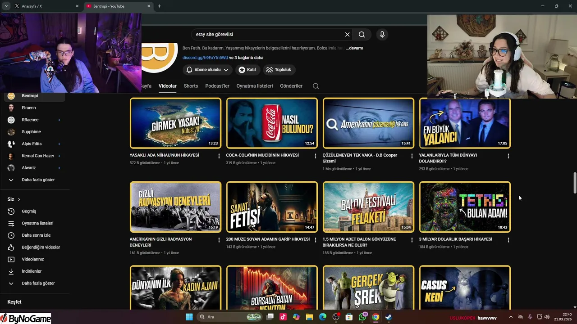The height and width of the screenshot is (324, 577).
Task: Open options menu for YASAKLI ADA NİİHAU'NUN HİKAYESİ
Action: pyautogui.click(x=219, y=156)
